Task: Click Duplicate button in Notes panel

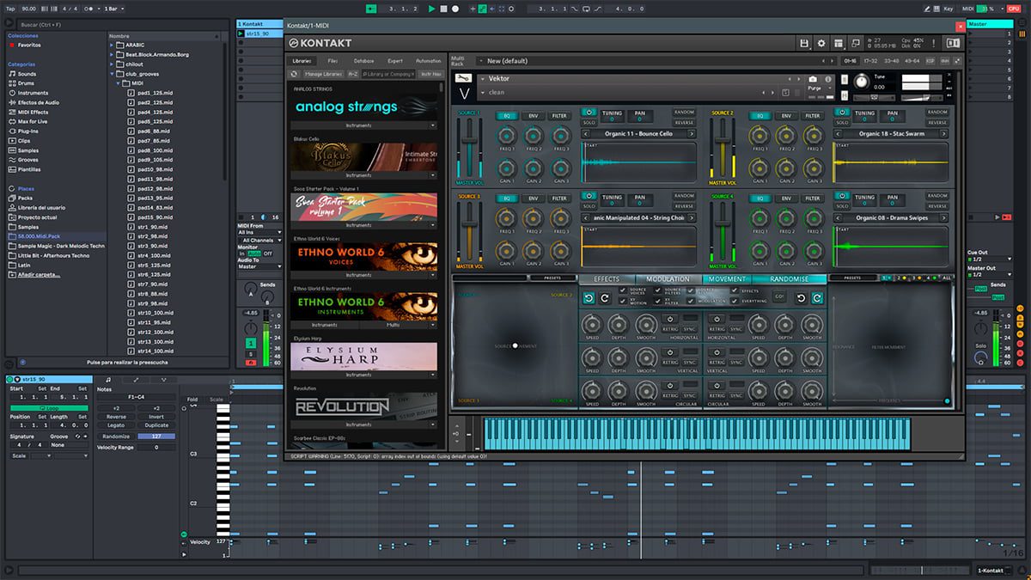Action: (157, 425)
